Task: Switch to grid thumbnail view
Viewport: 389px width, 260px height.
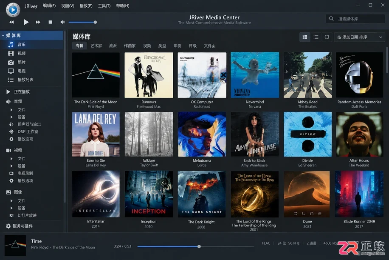Action: coord(305,37)
